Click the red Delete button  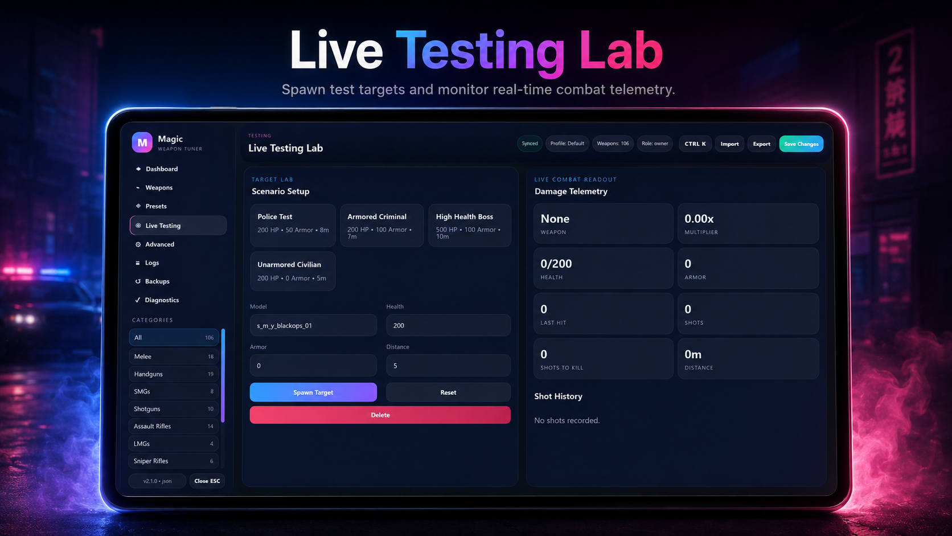pos(380,415)
